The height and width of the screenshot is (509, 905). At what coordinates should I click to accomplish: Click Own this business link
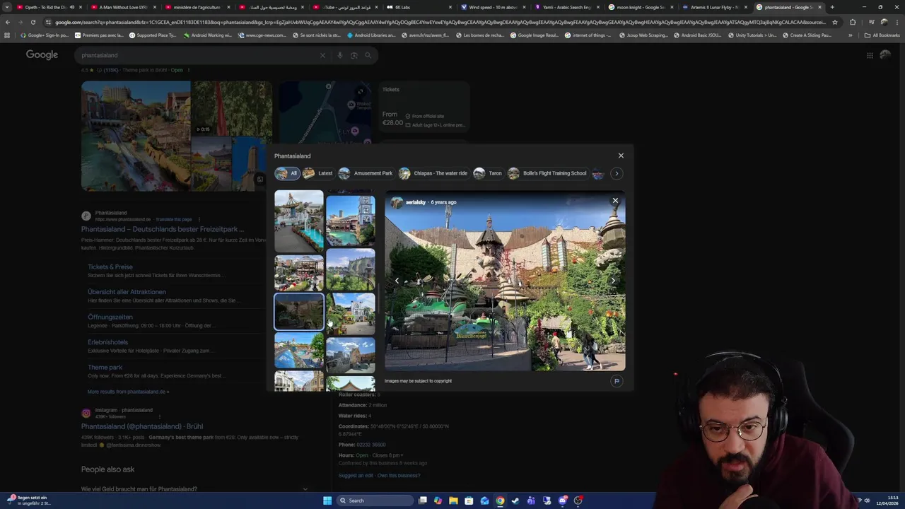pos(399,476)
